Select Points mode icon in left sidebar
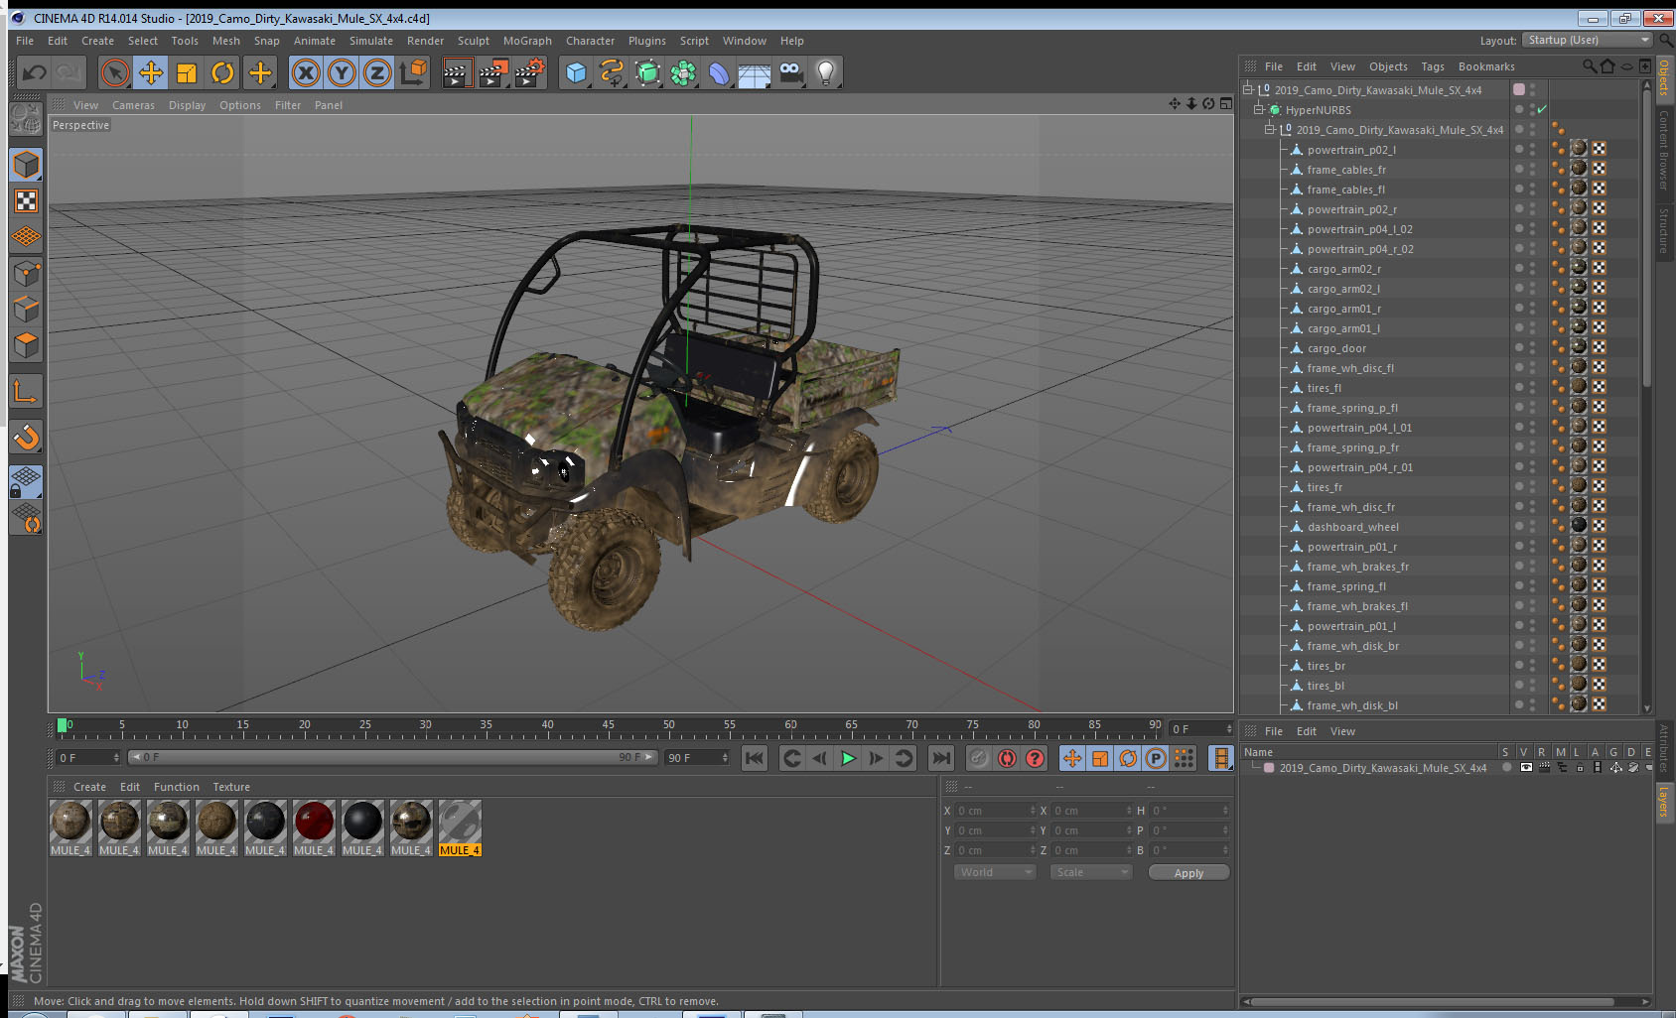Viewport: 1676px width, 1018px height. pos(27,274)
